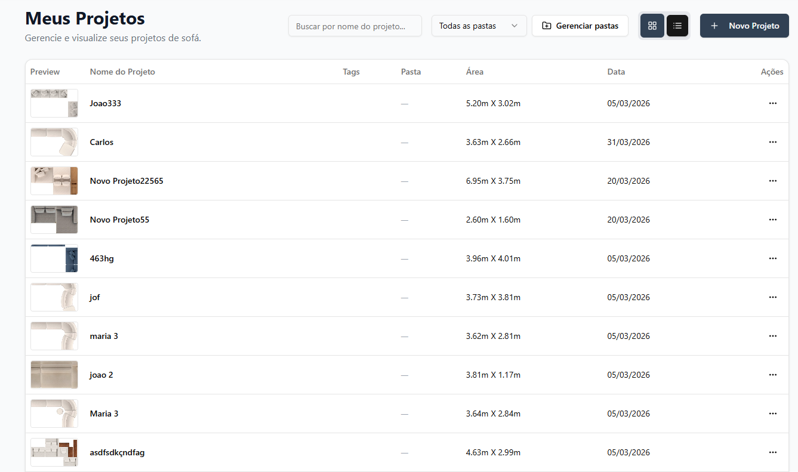This screenshot has width=798, height=472.
Task: Select project name joao 2
Action: tap(101, 375)
